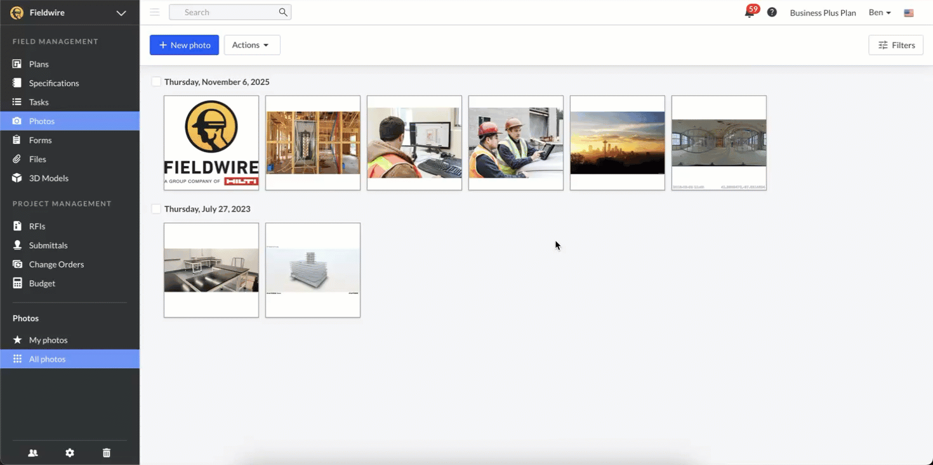Open the Seattle sunset skyline photo
Screen dimensions: 933x465
coord(617,143)
